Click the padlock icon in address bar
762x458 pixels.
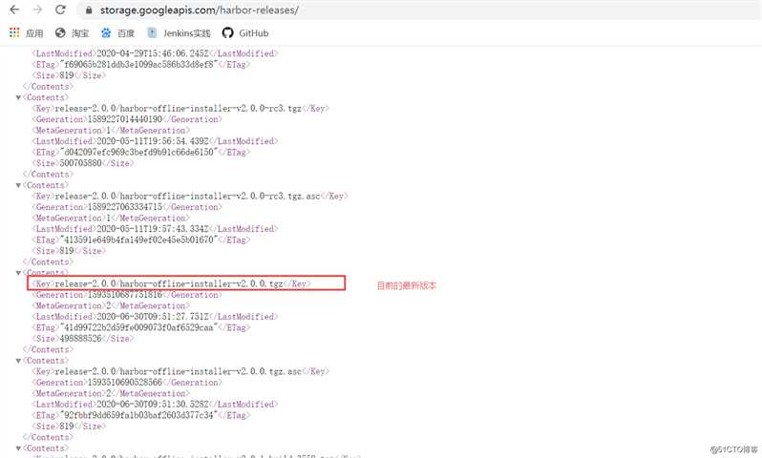click(x=89, y=10)
